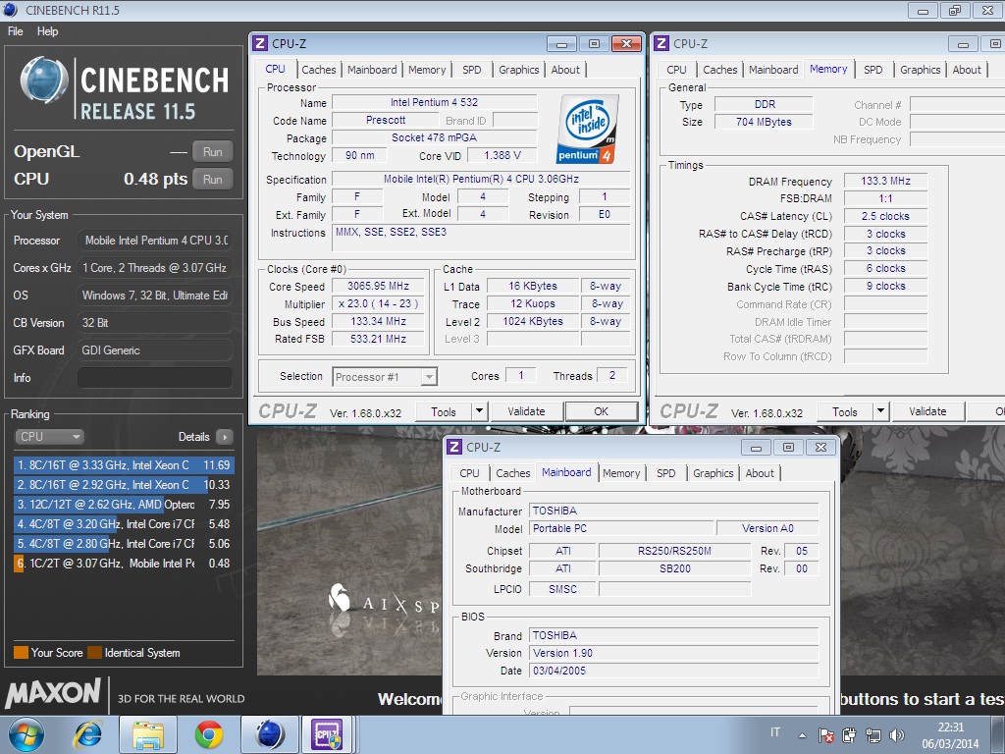1005x754 pixels.
Task: Maximize the Mainboard CPU-Z window
Action: (788, 448)
